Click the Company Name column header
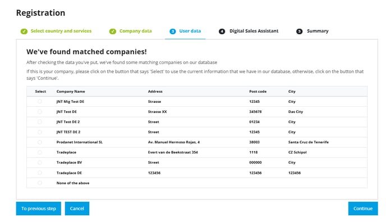 coord(71,91)
